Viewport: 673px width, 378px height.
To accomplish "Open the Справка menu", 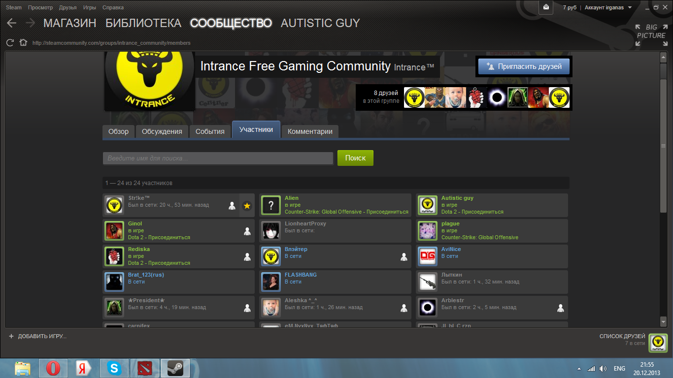I will coord(113,7).
